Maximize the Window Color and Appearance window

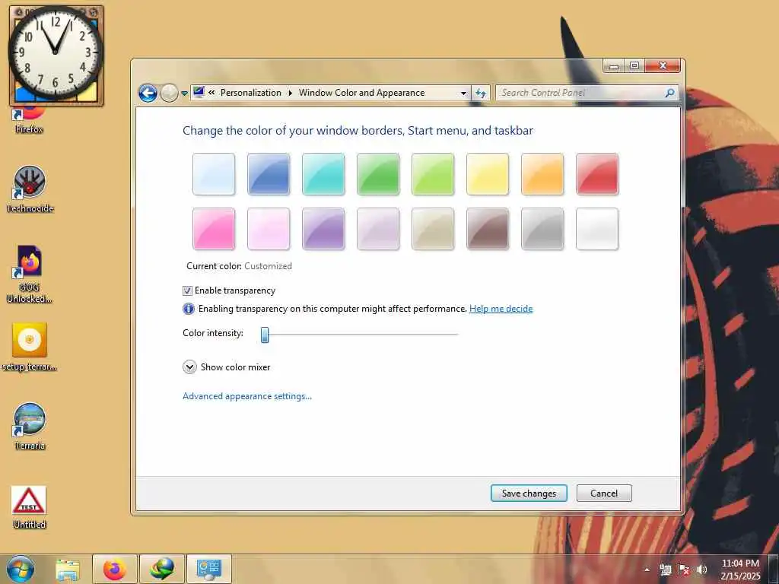634,65
